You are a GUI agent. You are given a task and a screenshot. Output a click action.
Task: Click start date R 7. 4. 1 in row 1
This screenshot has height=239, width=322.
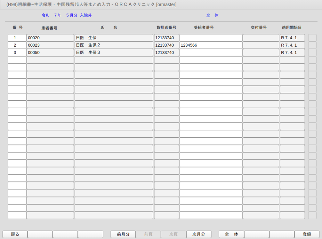coord(292,38)
